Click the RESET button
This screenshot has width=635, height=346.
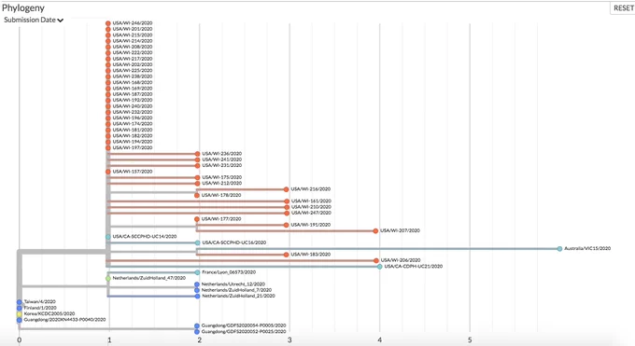click(623, 8)
